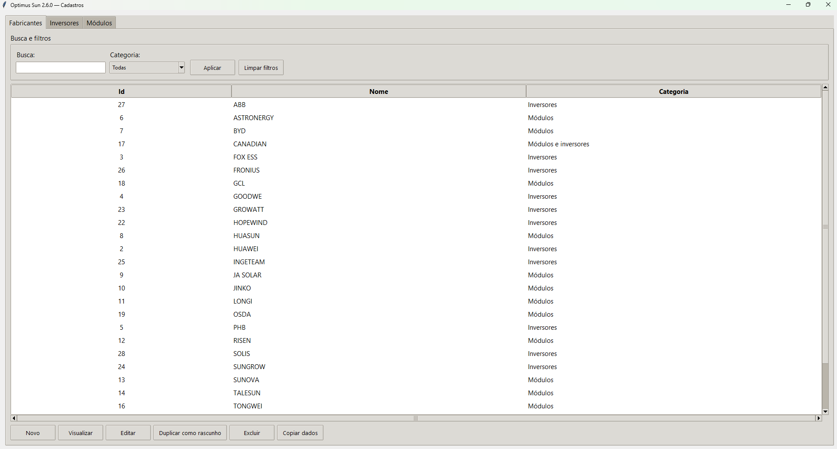This screenshot has width=837, height=449.
Task: Select the GCL row
Action: tap(416, 183)
